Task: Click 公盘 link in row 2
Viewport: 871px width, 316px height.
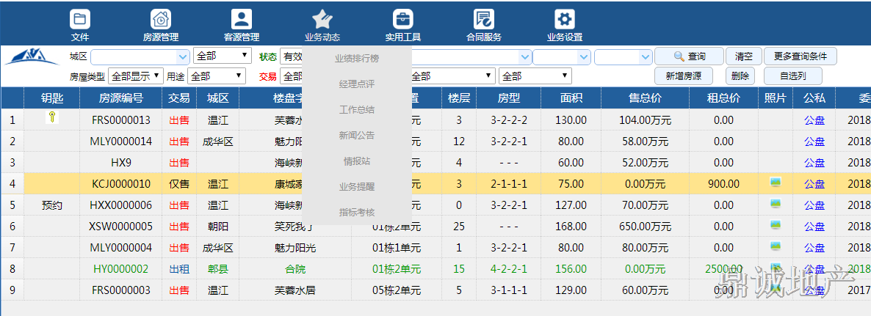Action: click(814, 142)
